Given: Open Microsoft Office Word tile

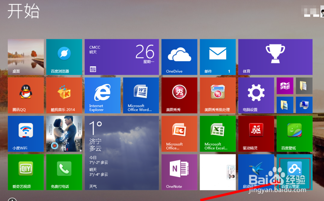Looking at the screenshot, I should tap(141, 95).
